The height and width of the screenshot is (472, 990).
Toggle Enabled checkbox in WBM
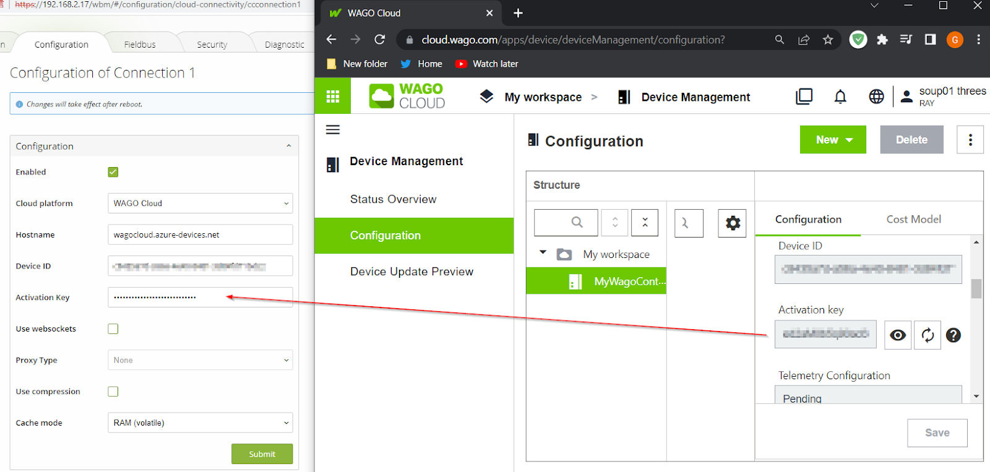pyautogui.click(x=113, y=172)
